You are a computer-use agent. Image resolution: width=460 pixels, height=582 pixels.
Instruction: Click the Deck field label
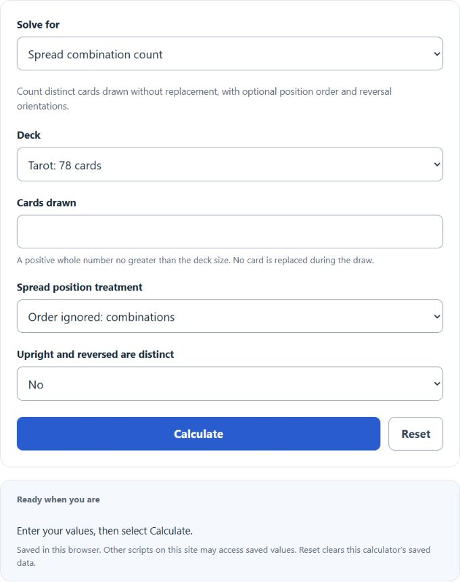[x=28, y=135]
